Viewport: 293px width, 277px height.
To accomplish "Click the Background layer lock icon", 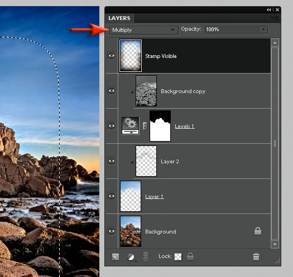I will tap(258, 231).
